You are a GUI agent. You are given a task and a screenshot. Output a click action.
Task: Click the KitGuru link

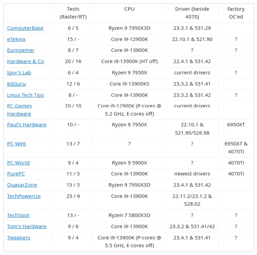click(16, 84)
